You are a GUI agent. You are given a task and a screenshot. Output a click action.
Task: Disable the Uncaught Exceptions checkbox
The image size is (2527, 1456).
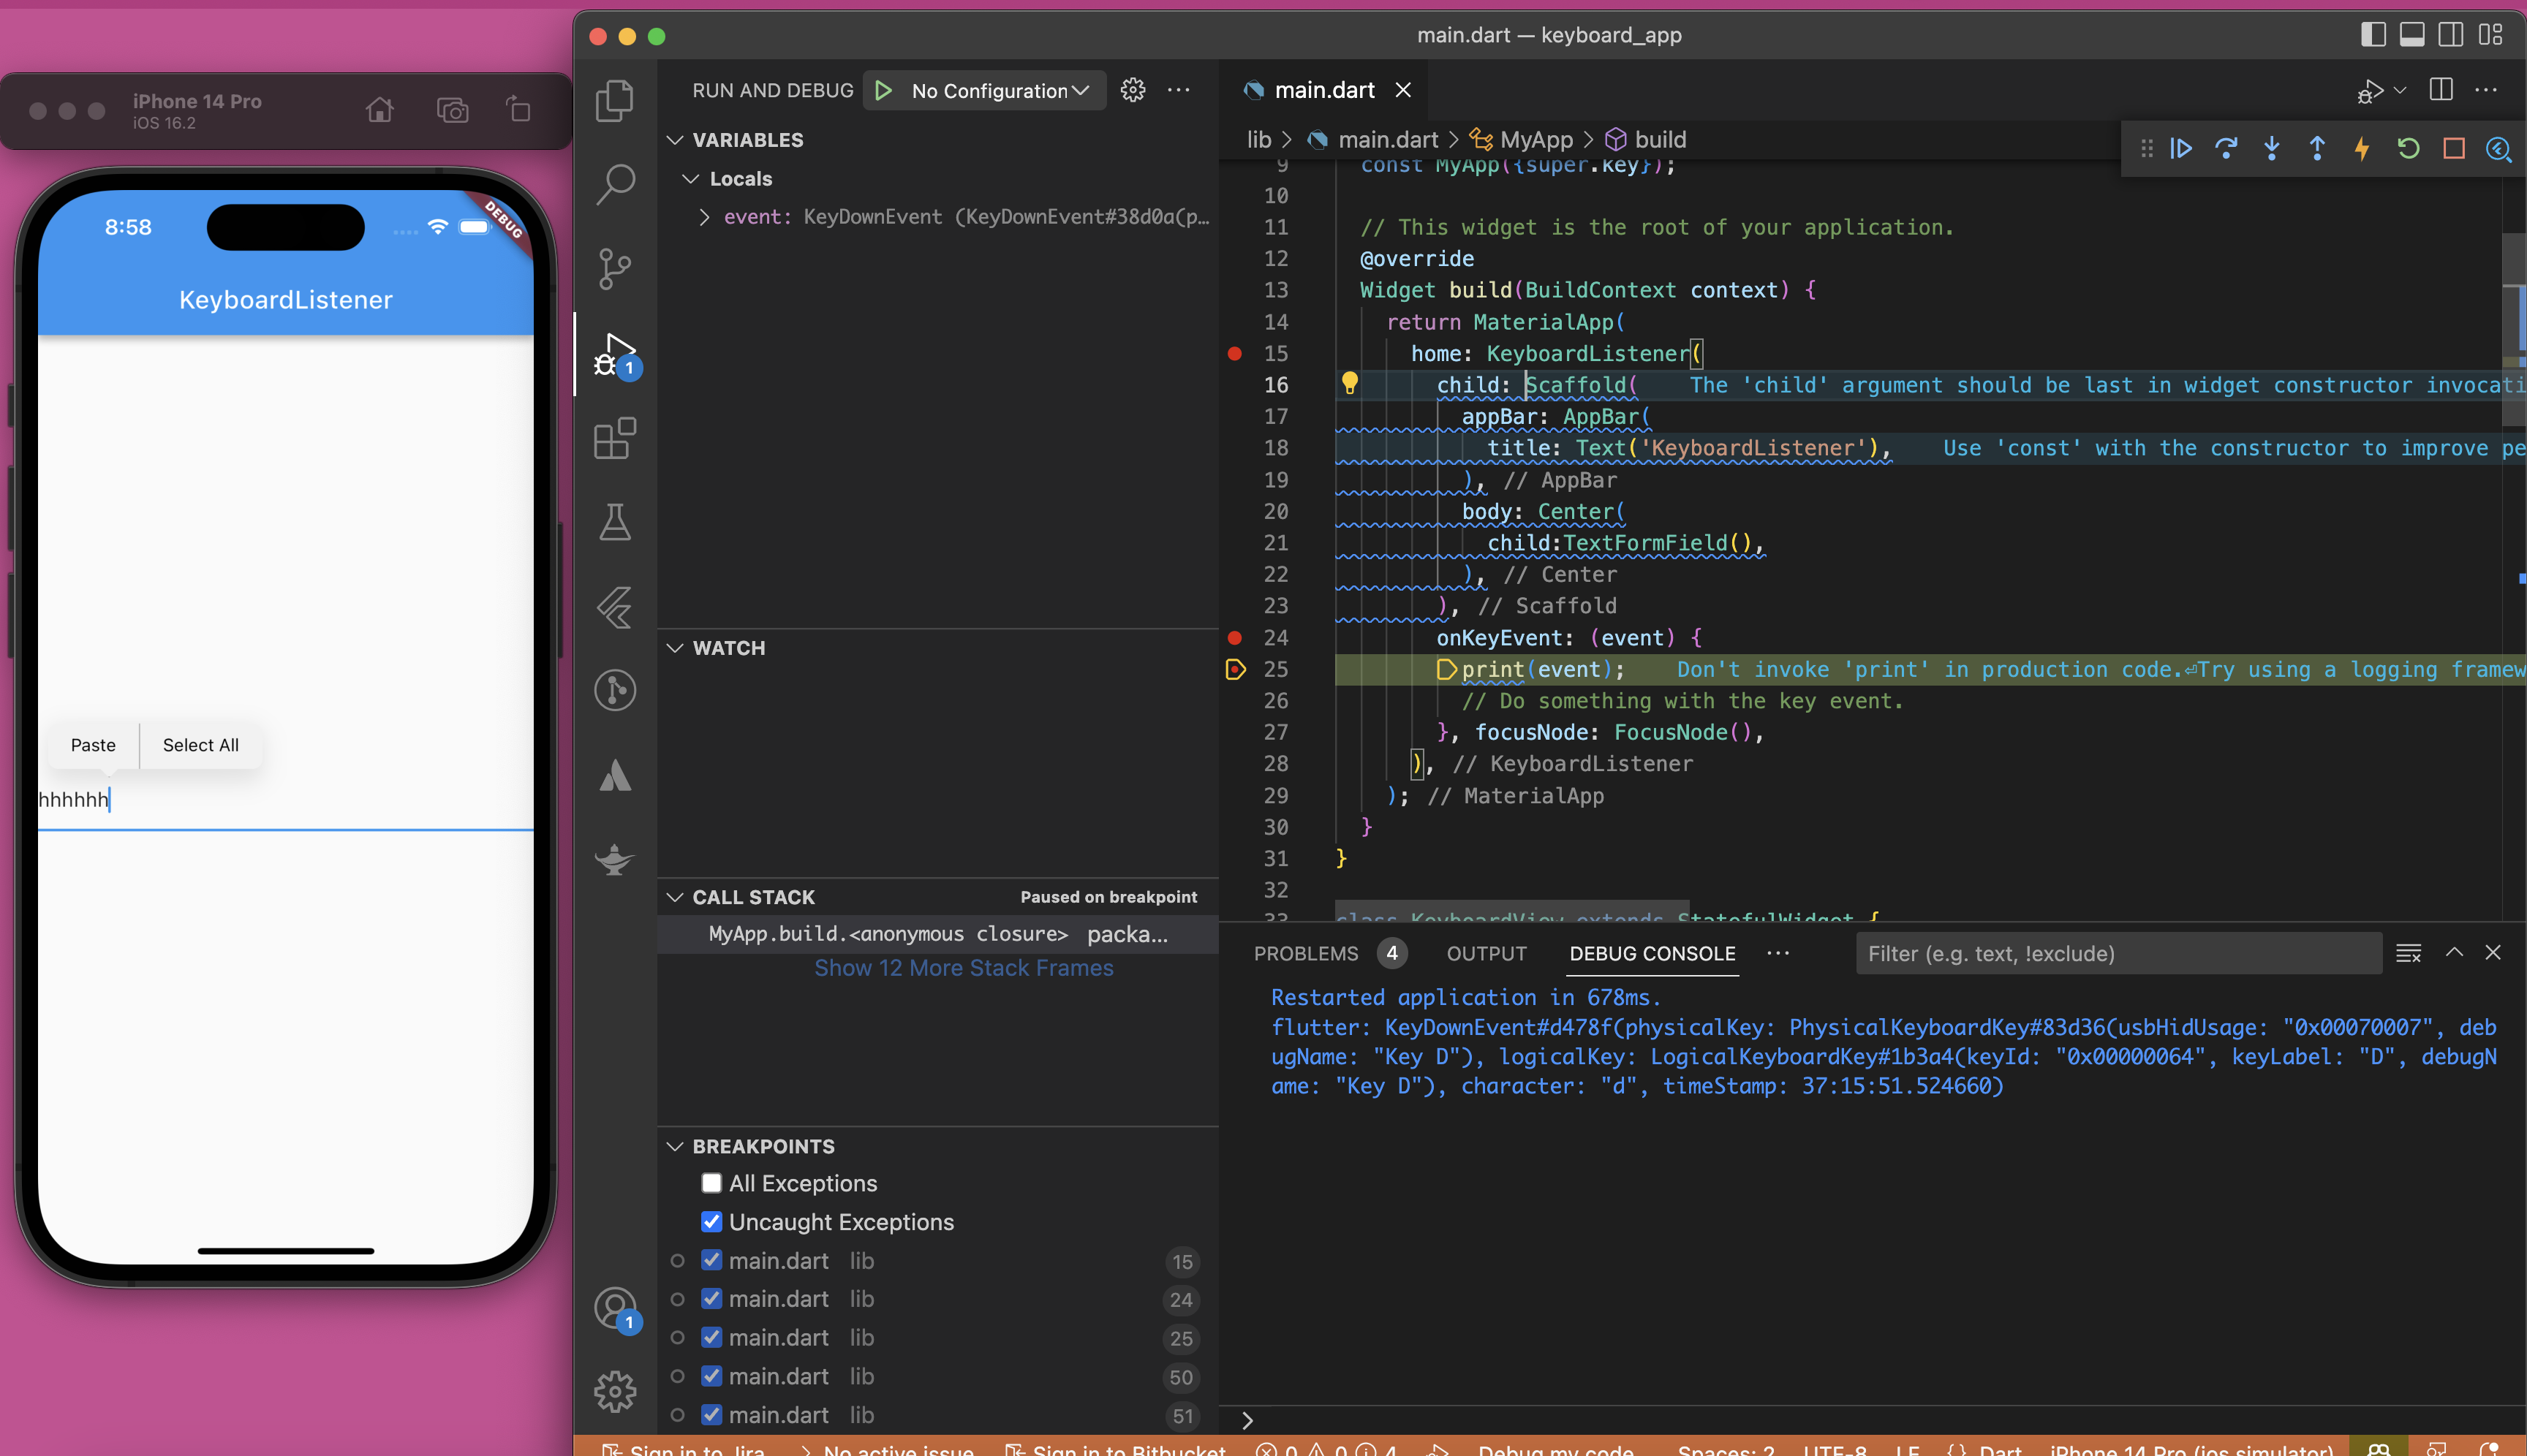(711, 1222)
